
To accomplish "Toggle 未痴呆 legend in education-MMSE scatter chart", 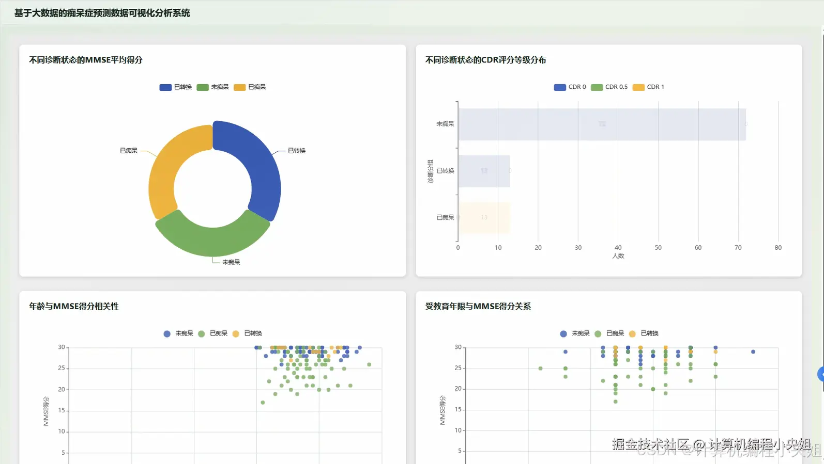I will click(575, 333).
